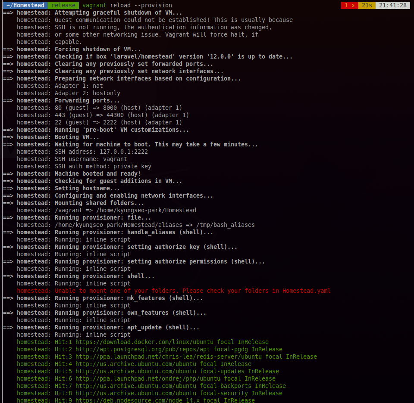
Task: Click the 'Adapter 1: nat' line
Action: [60, 86]
